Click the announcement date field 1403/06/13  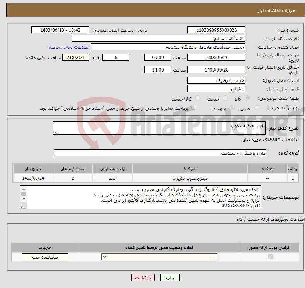[x=60, y=30]
